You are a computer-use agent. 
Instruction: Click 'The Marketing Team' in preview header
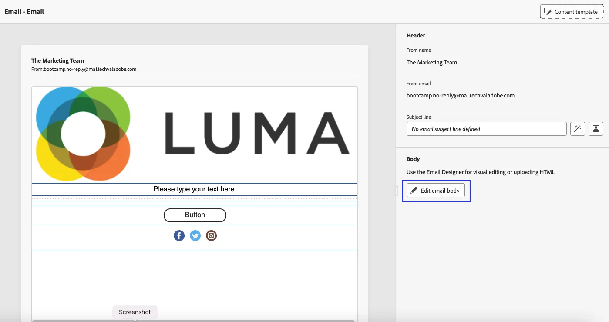pos(57,61)
